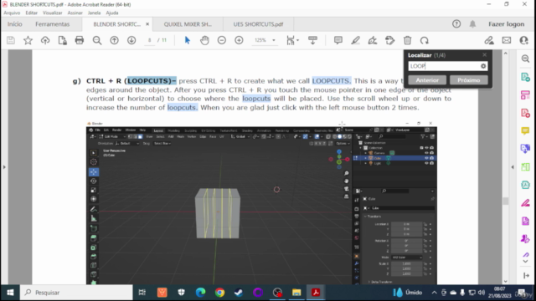Open Task View on the taskbar
Viewport: 536px width, 301px height.
point(142,293)
